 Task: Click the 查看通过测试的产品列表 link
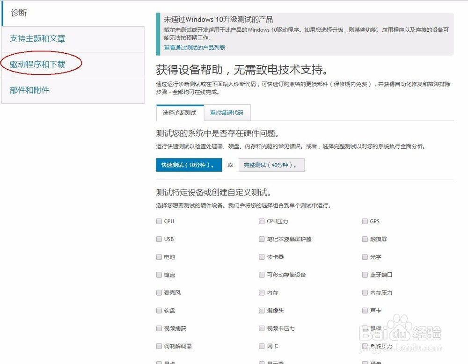195,47
